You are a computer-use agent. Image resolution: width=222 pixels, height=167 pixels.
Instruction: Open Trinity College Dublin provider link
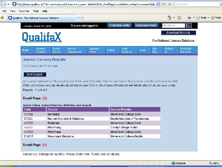(124, 127)
